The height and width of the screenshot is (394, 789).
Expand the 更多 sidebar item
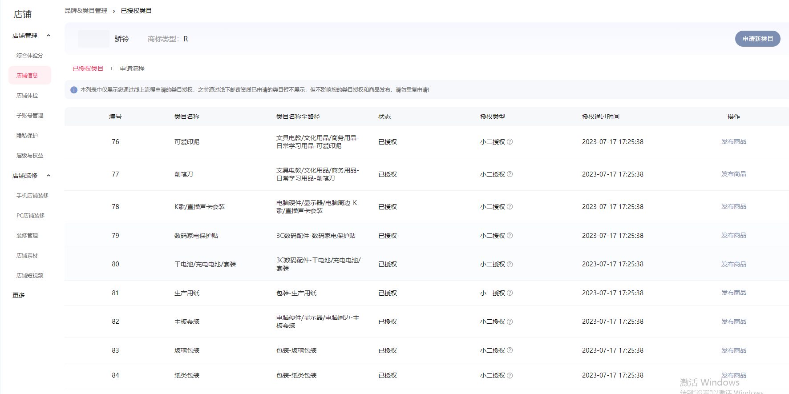coord(19,295)
